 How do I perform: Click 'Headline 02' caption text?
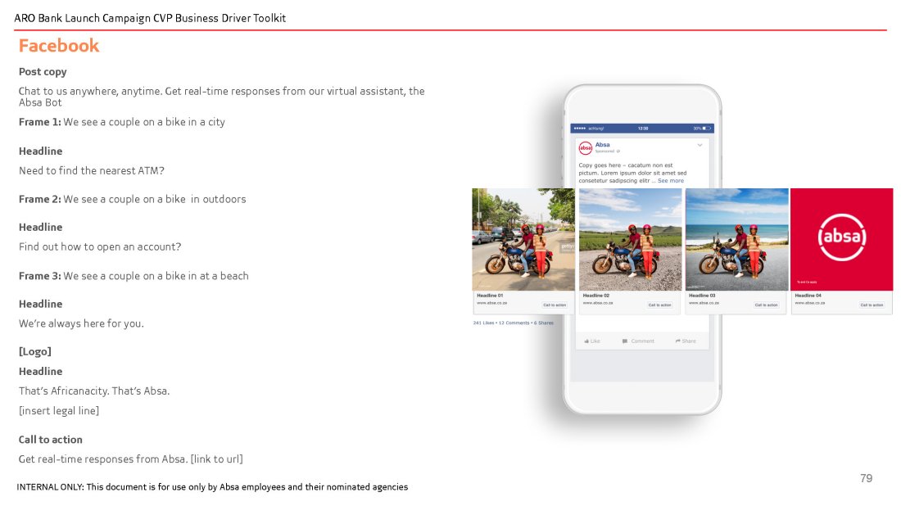click(x=595, y=296)
